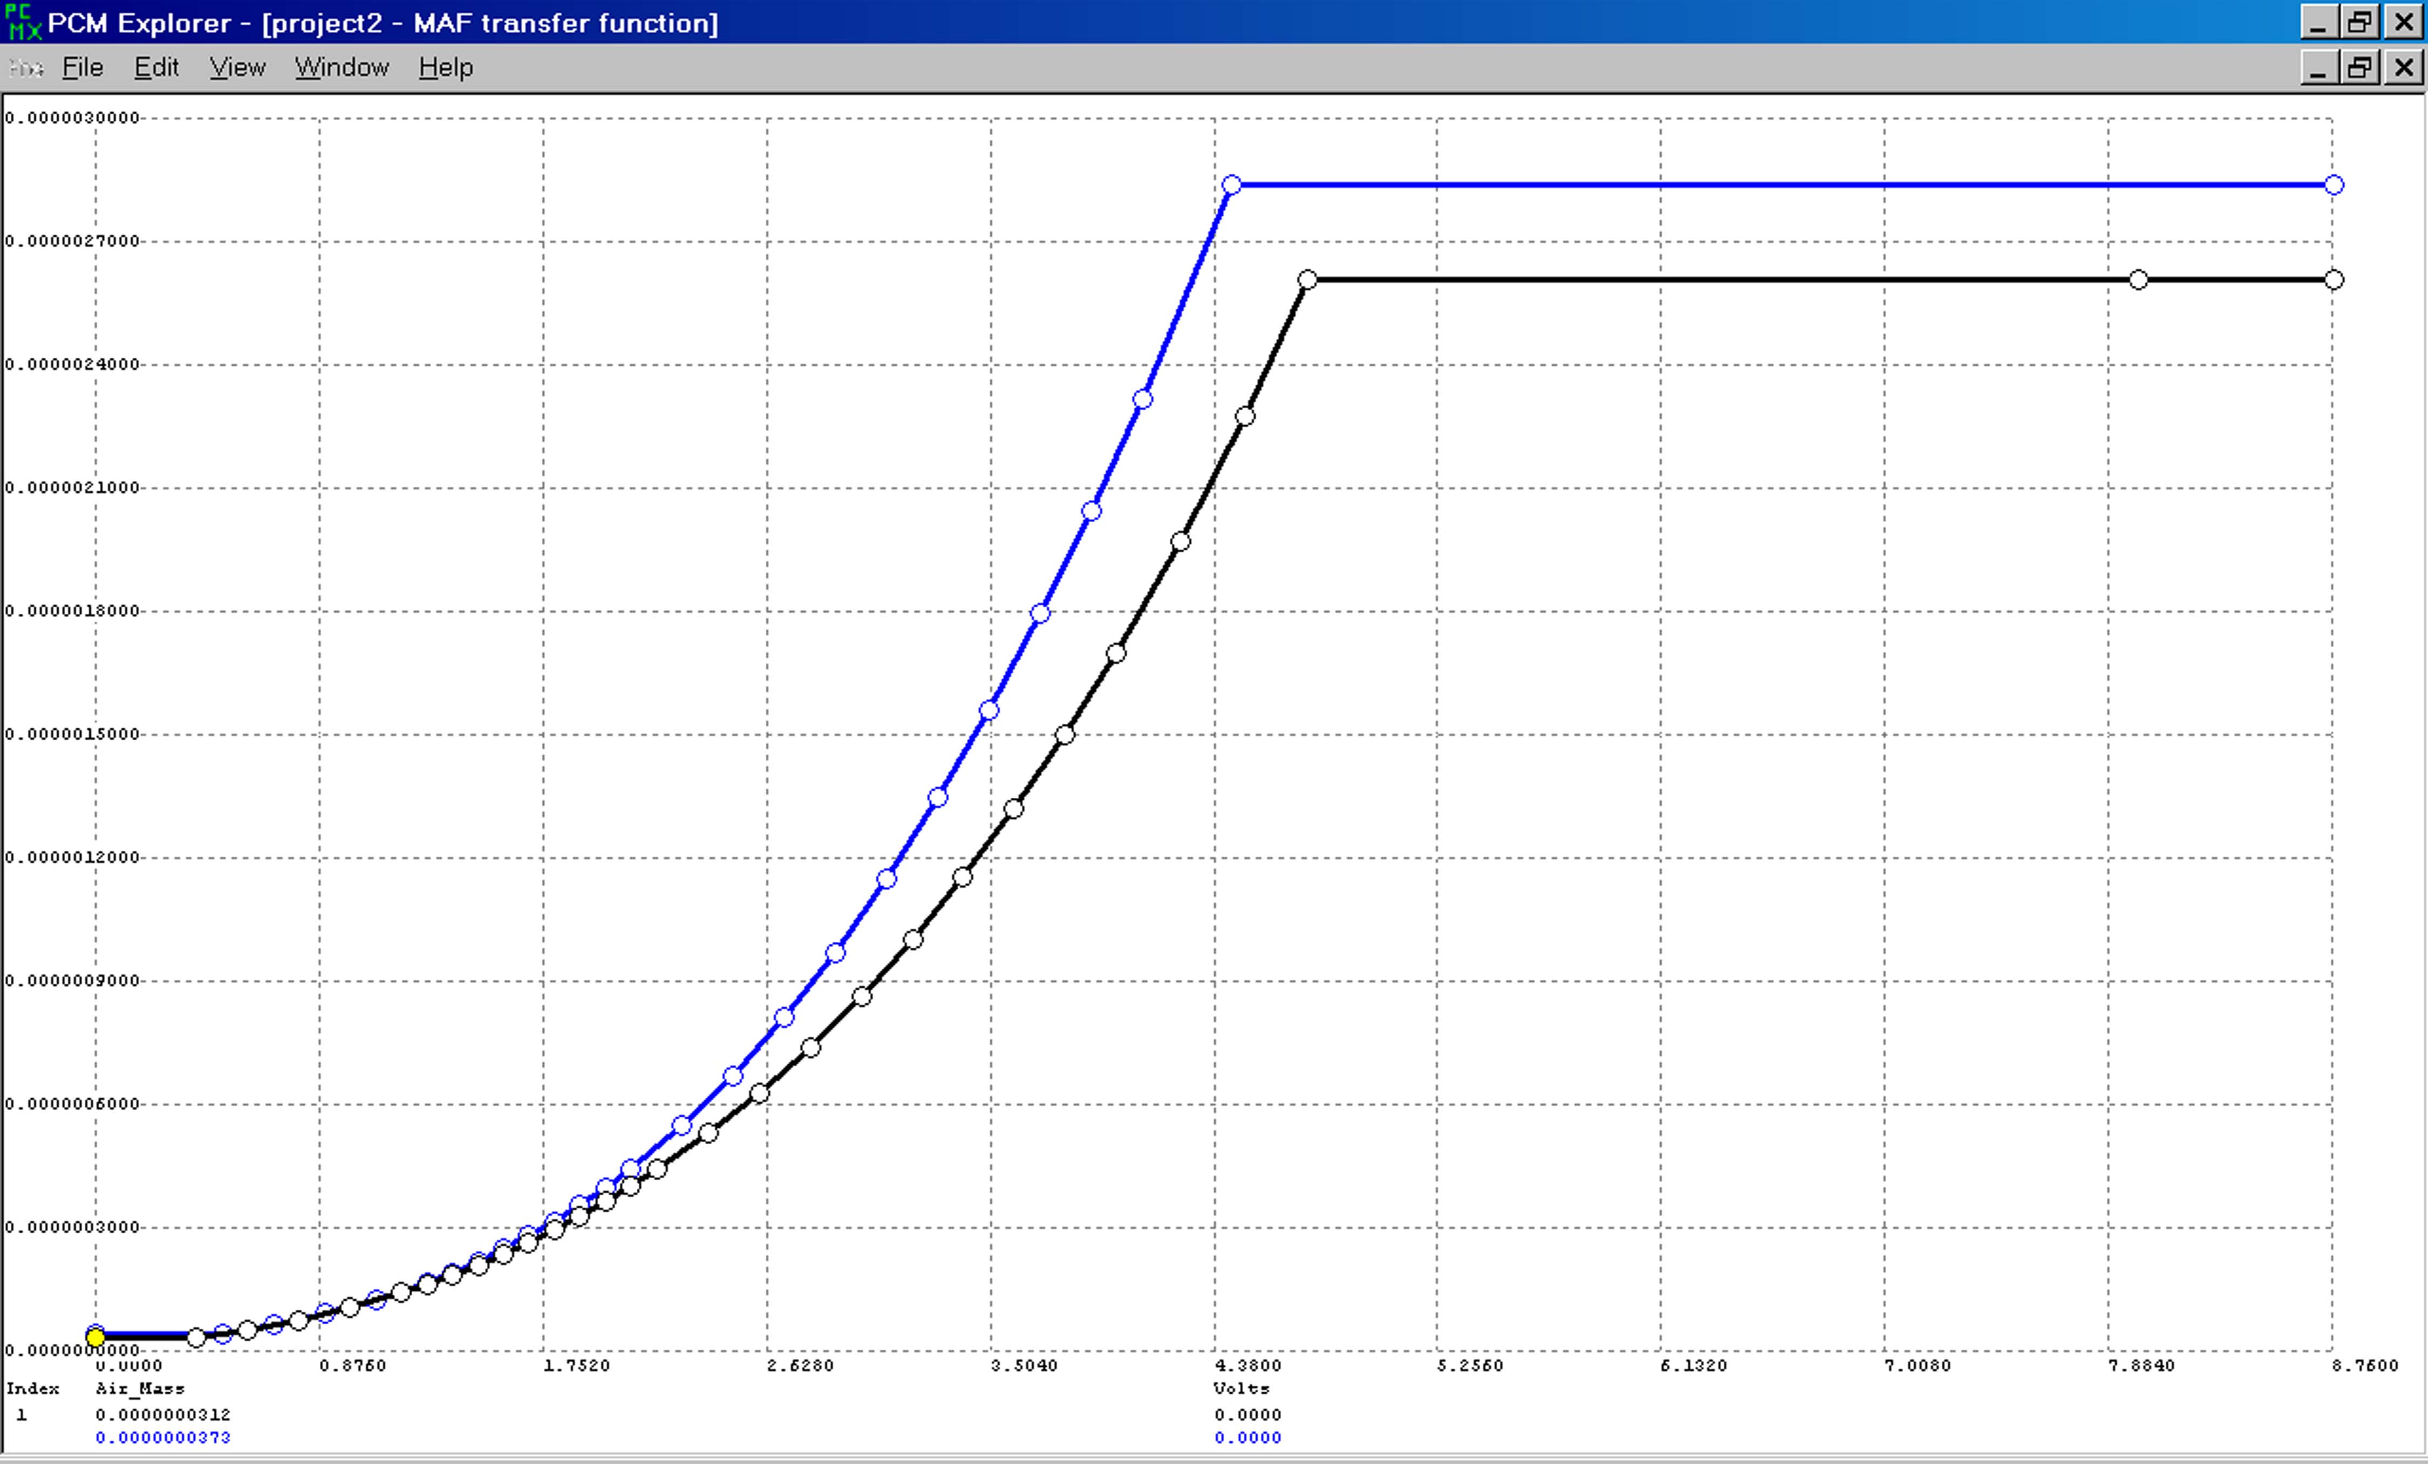Open the File menu

pos(82,67)
